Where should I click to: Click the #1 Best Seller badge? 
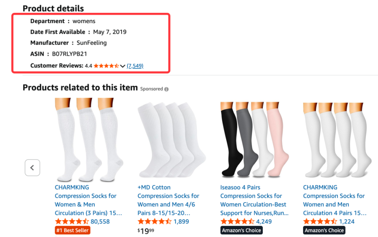pos(72,230)
